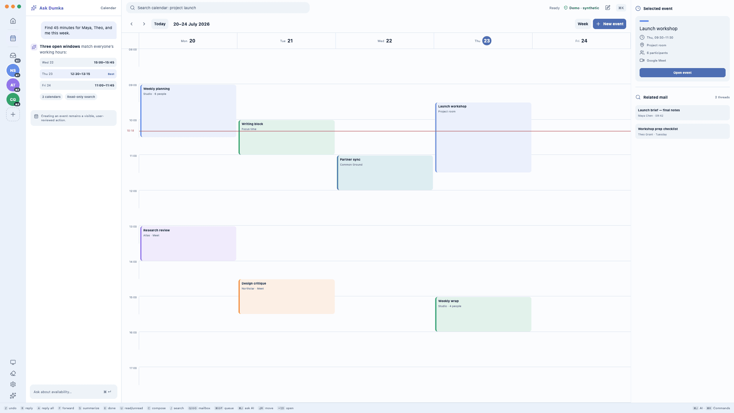Click the eraser icon in sidebar
734x413 pixels.
pyautogui.click(x=13, y=373)
